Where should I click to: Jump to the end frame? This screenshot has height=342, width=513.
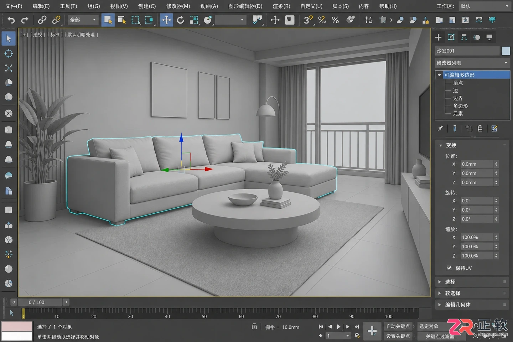[x=357, y=327]
